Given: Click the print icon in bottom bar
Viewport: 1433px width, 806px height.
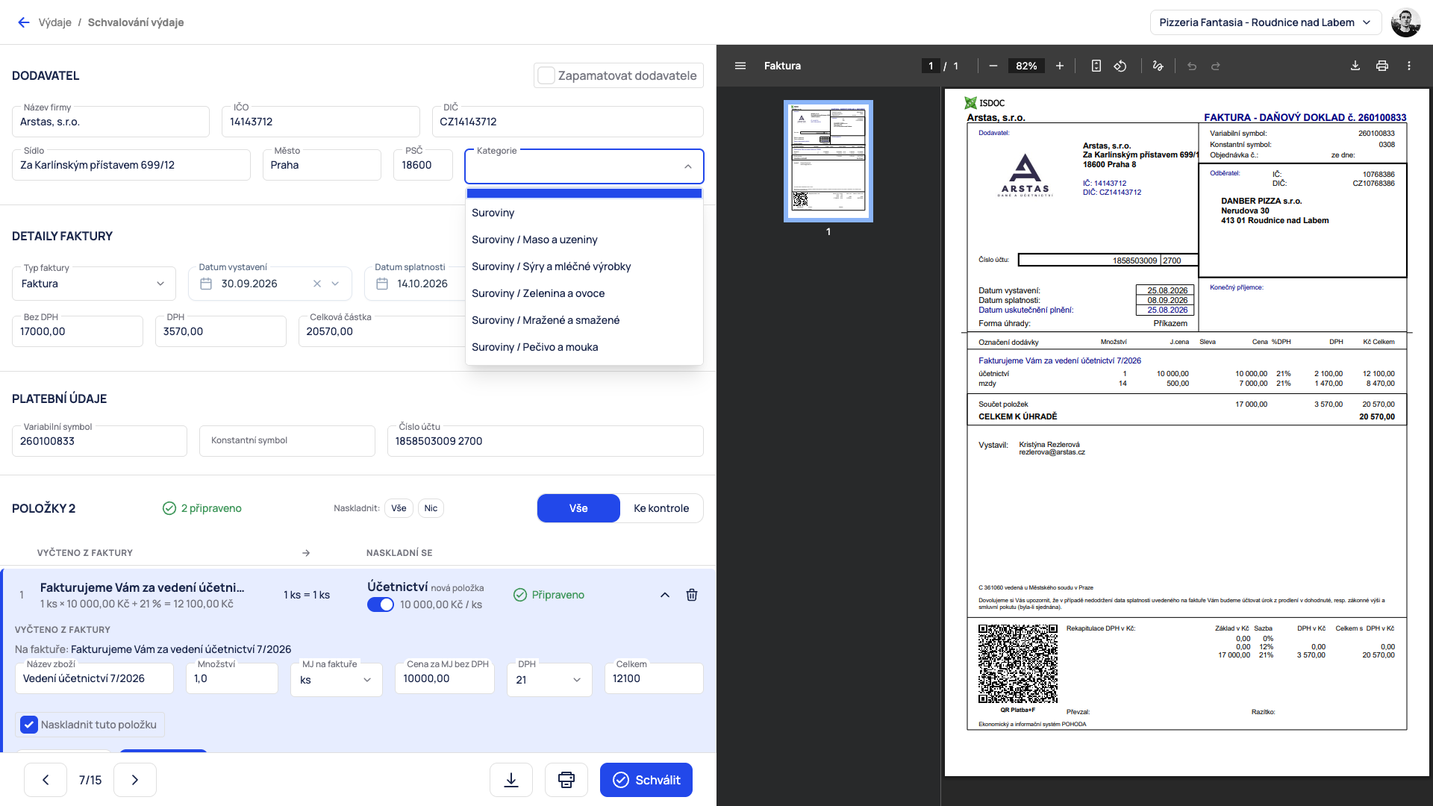Looking at the screenshot, I should click(566, 780).
